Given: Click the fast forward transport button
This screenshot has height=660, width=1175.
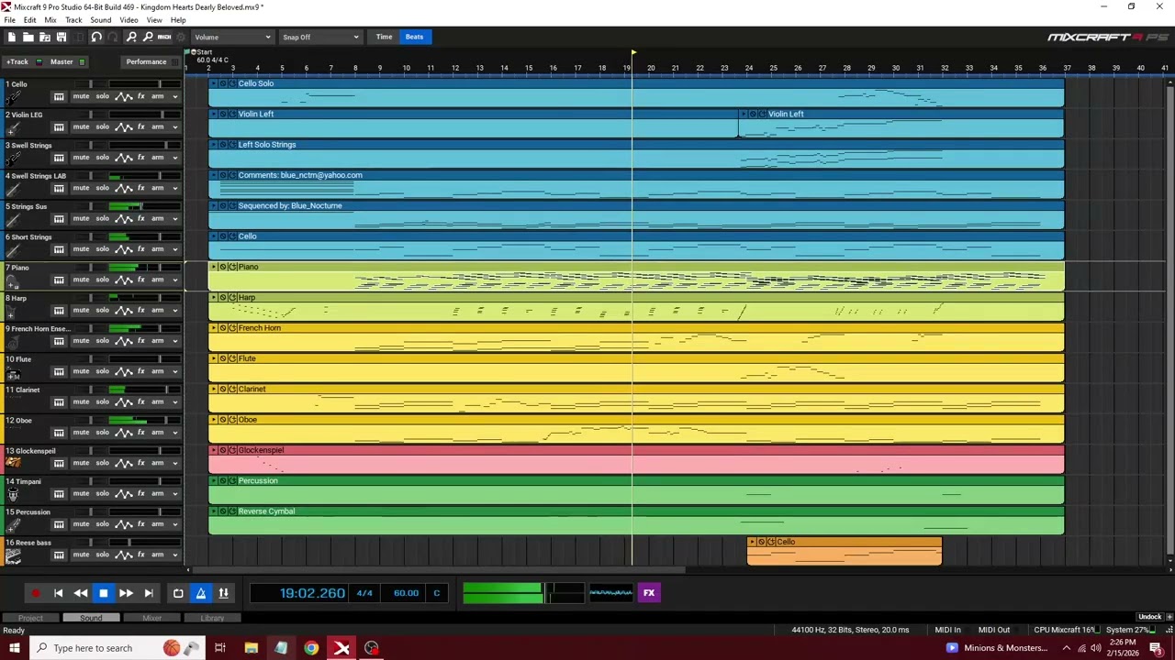Looking at the screenshot, I should click(x=126, y=593).
